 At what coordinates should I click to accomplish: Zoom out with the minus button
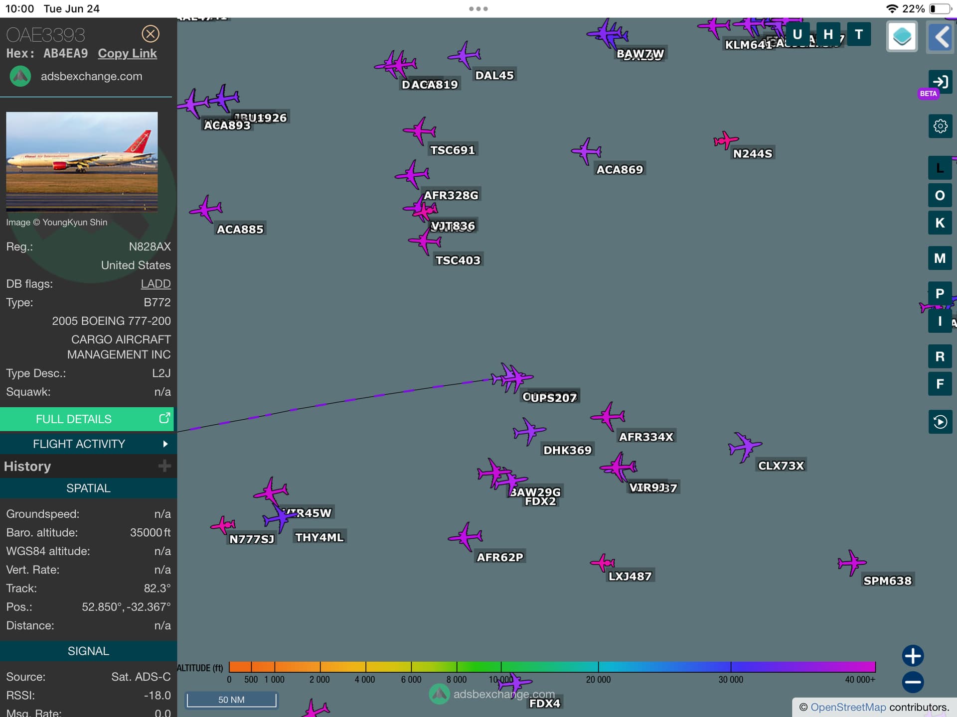point(913,682)
